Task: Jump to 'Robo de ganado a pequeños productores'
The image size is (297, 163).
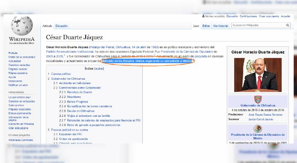Action: [94, 125]
